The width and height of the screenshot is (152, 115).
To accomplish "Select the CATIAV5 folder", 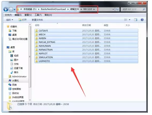I will (86, 31).
